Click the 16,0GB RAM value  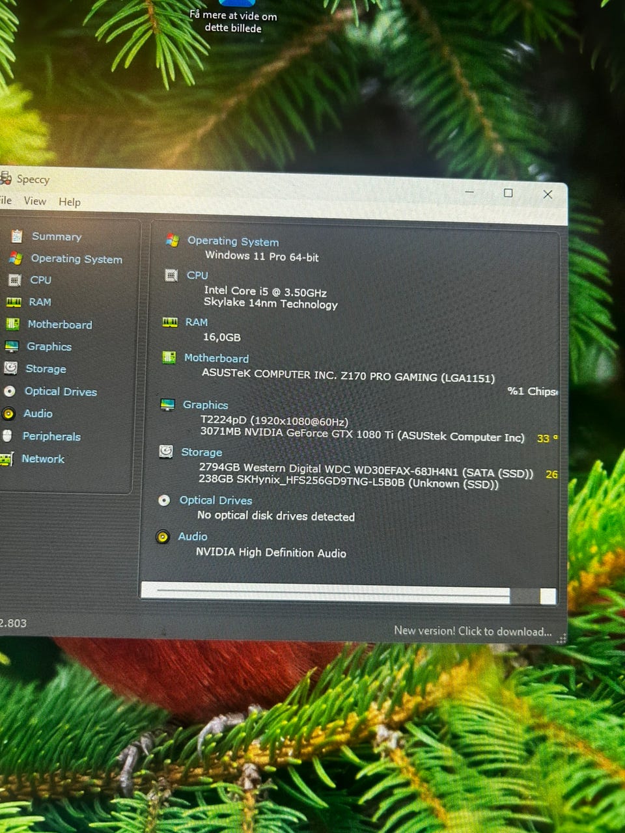click(x=221, y=337)
